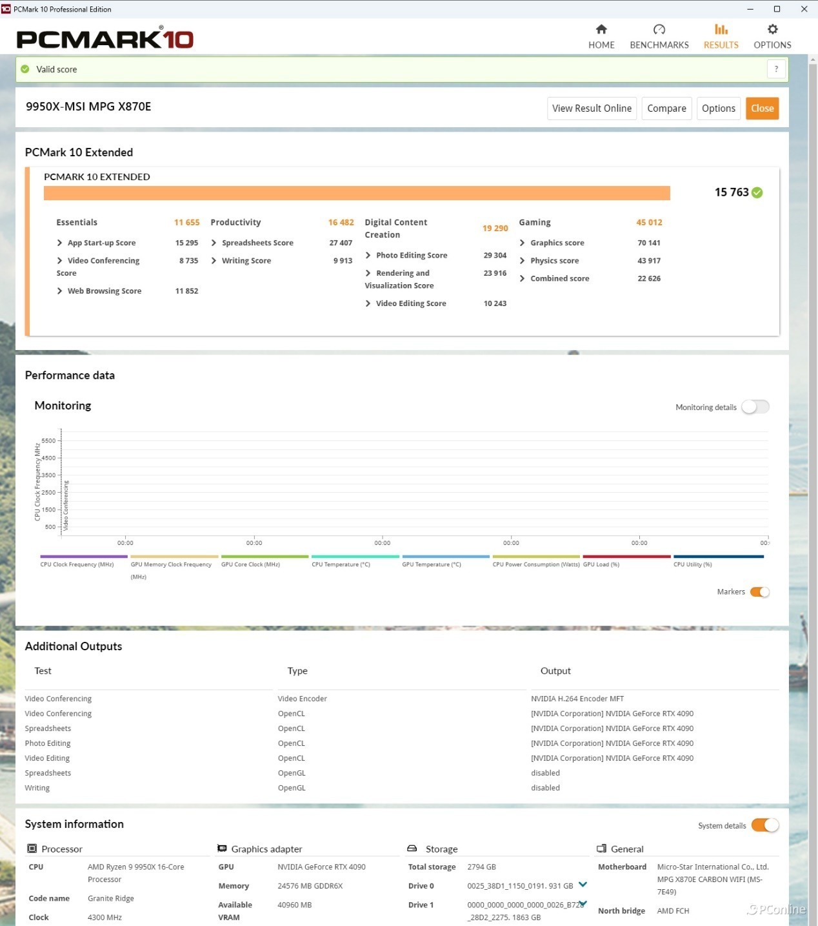Image resolution: width=818 pixels, height=926 pixels.
Task: Open the Benchmarks gauge icon
Action: coord(659,30)
